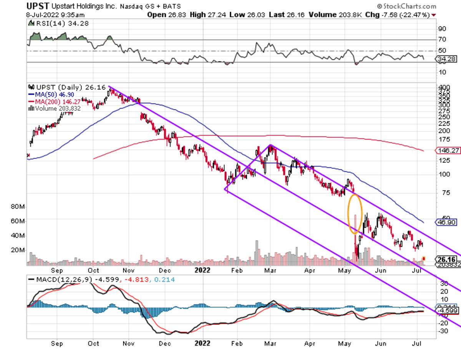Click the blue MA(50) legend swatch
Image resolution: width=461 pixels, height=349 pixels.
click(x=31, y=94)
